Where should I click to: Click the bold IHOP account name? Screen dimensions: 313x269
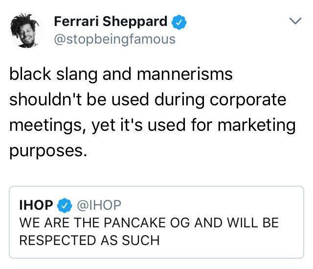point(36,205)
